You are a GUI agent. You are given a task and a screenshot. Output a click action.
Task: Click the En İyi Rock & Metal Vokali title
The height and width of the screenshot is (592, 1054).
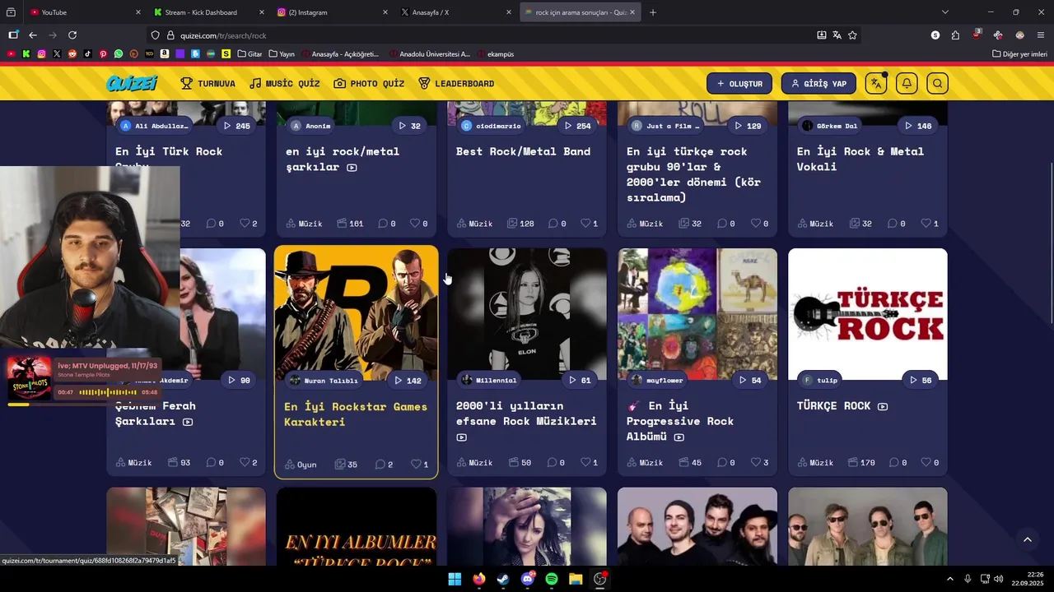click(x=860, y=159)
